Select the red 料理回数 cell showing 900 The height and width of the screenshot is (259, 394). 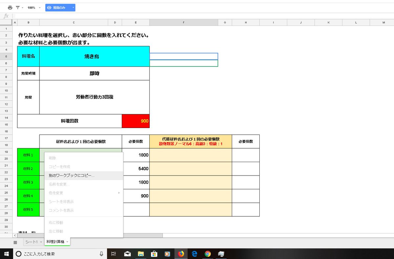click(x=136, y=121)
